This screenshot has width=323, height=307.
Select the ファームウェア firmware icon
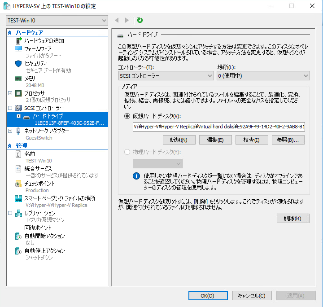tap(18, 49)
